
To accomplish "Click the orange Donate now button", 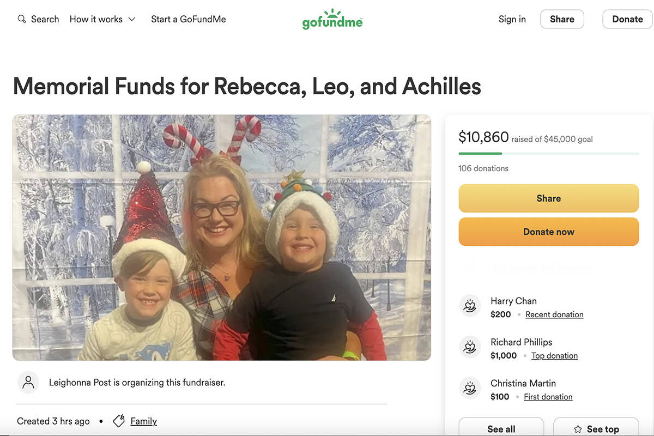I will click(x=548, y=232).
